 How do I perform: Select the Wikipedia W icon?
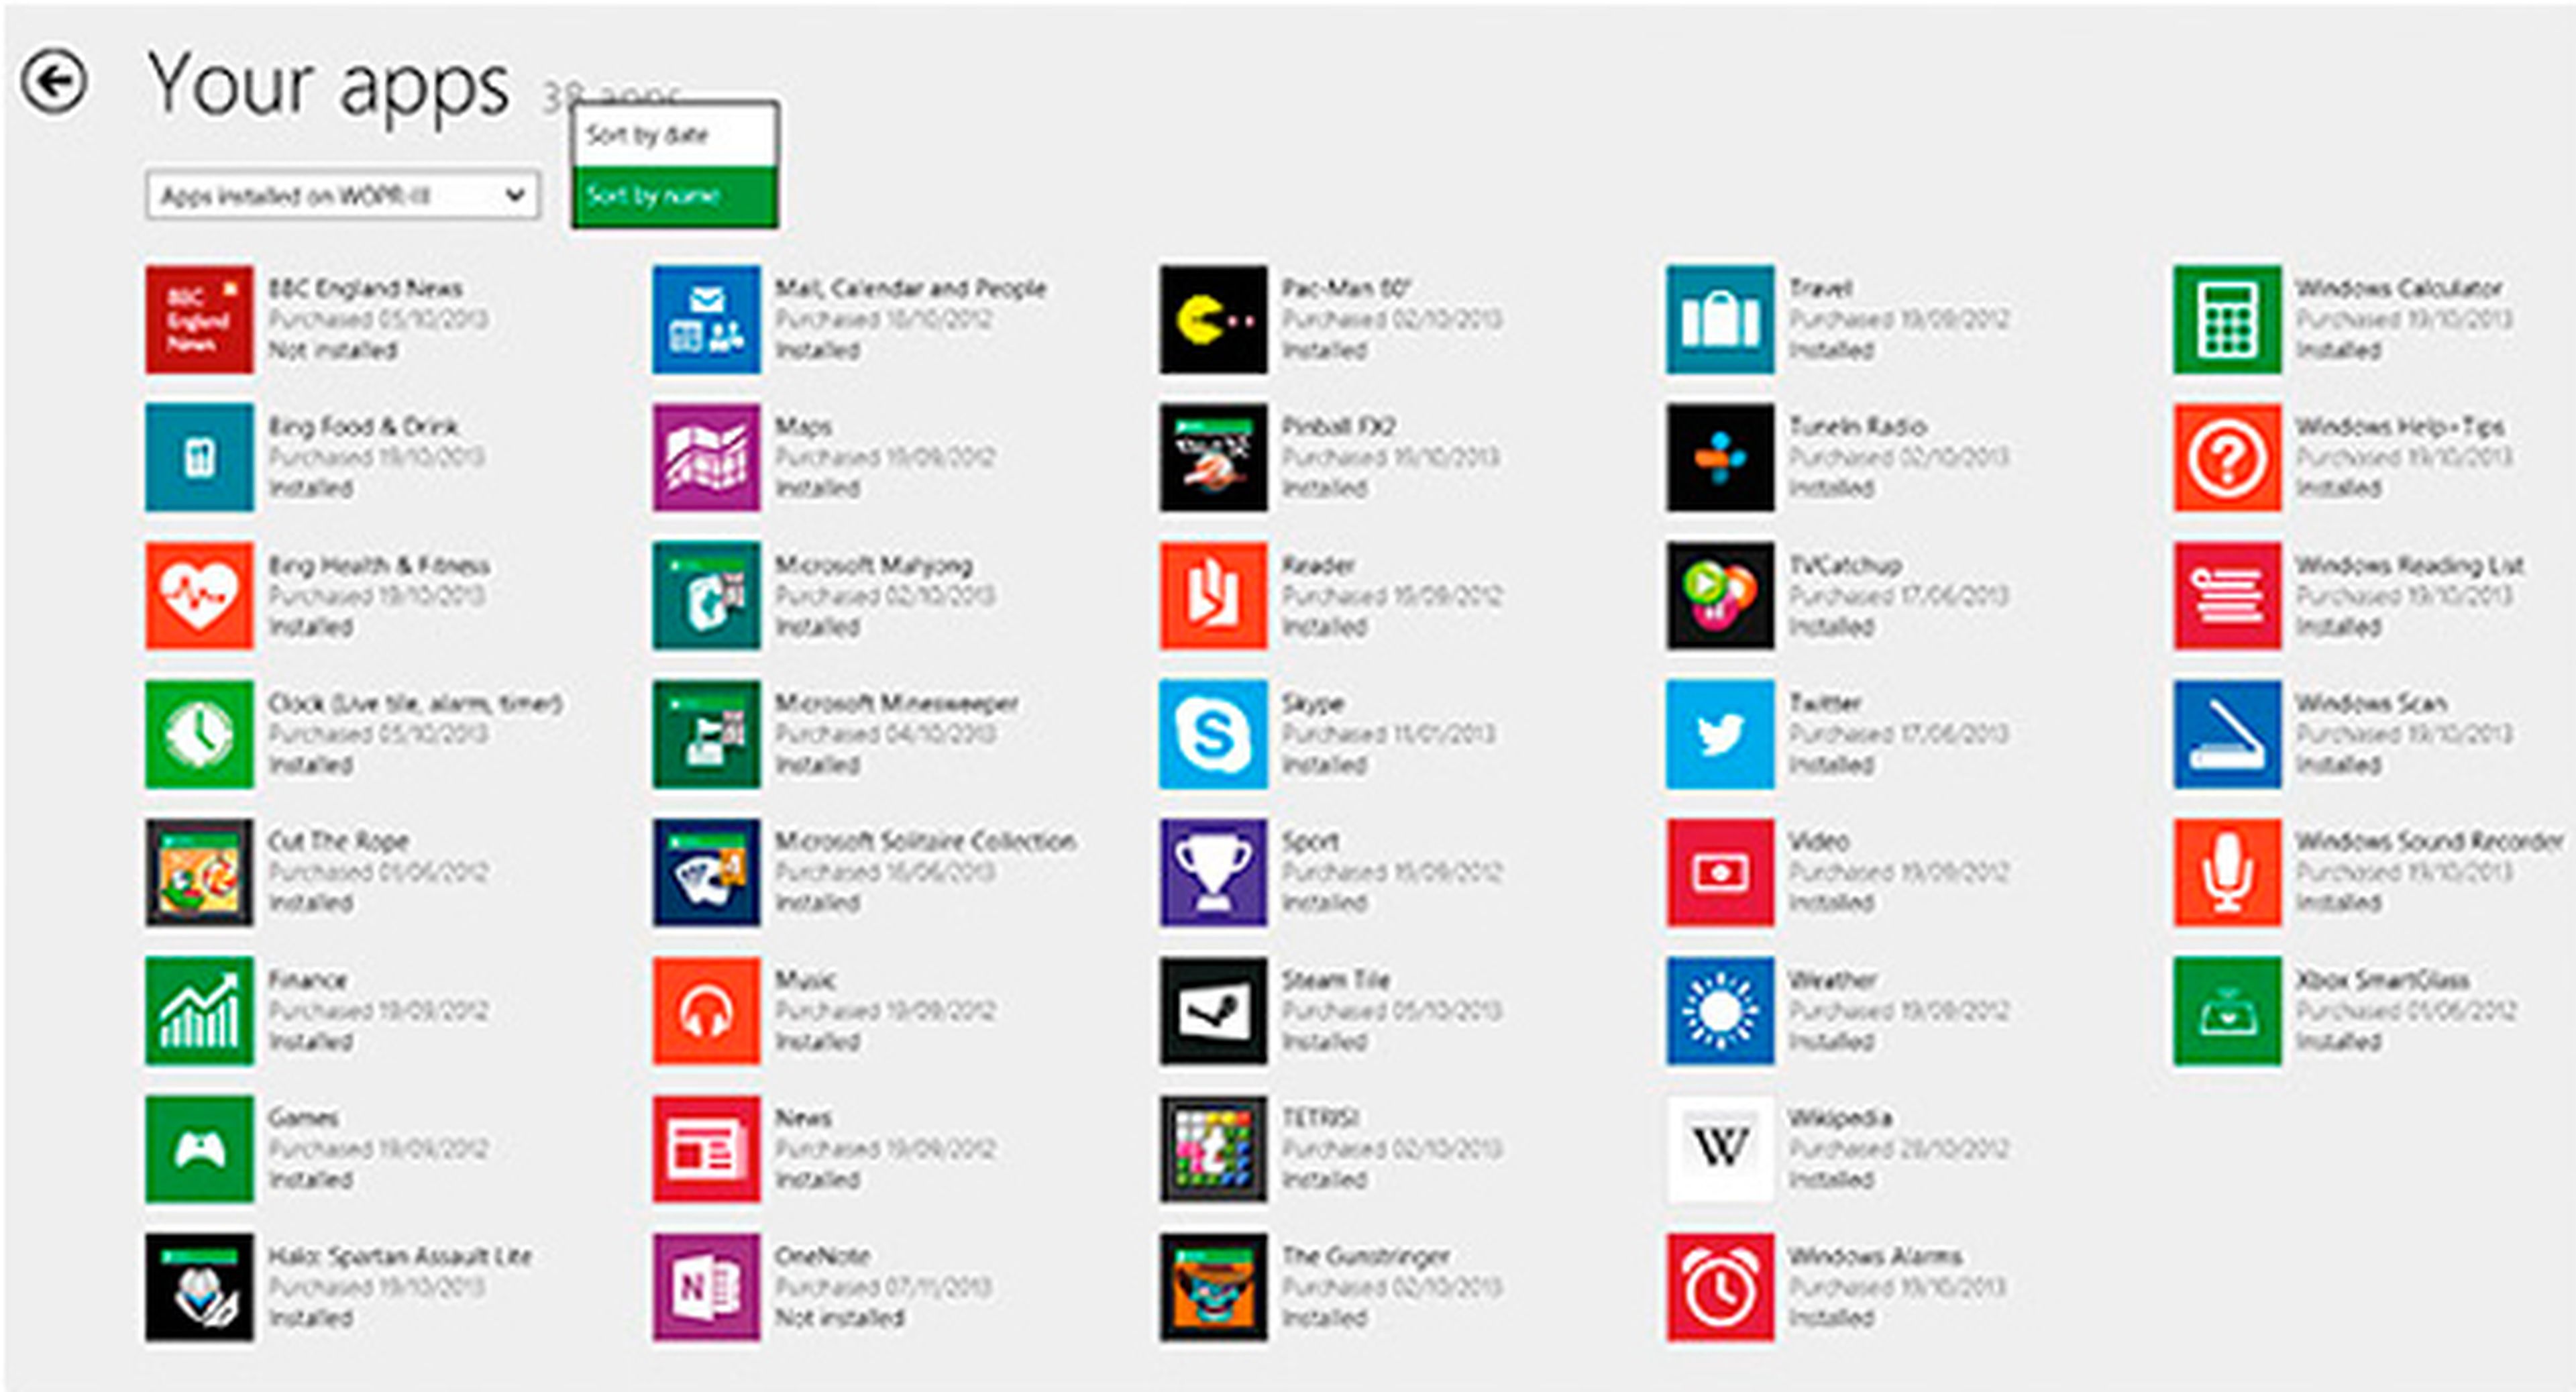click(1720, 1149)
